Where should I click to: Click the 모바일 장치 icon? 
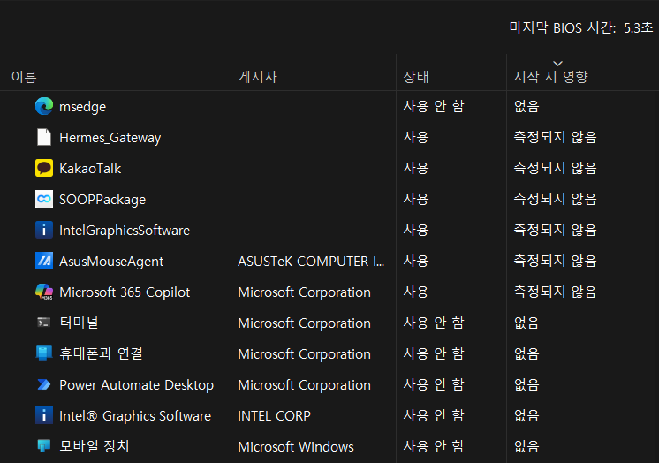click(44, 445)
